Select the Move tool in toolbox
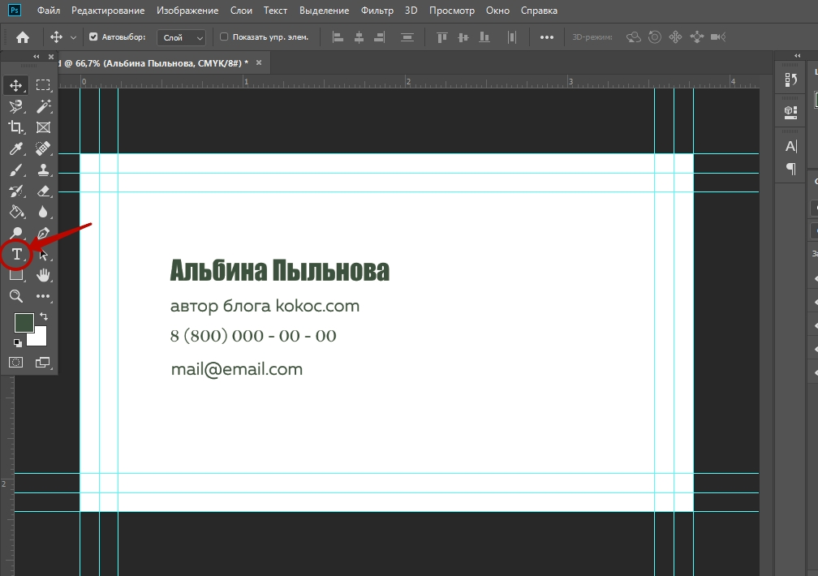 coord(16,85)
